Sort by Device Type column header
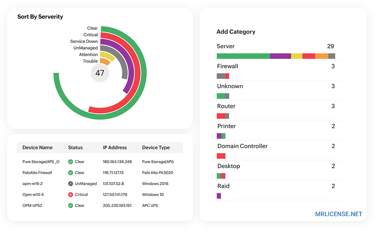 tap(156, 147)
